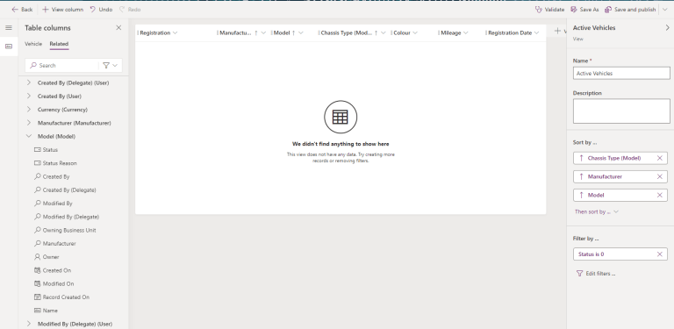
Task: Collapse the Model (Model) node
Action: click(x=29, y=136)
